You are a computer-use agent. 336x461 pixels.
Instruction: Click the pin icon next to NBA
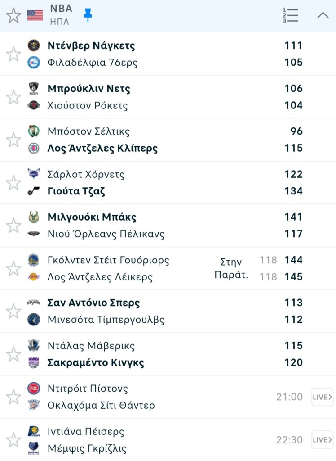click(88, 15)
